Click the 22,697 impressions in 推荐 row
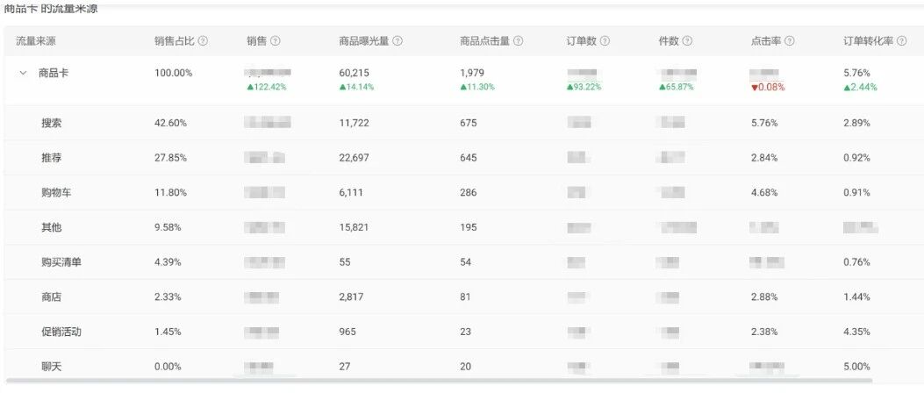Screen dimensions: 924x393 [x=355, y=158]
